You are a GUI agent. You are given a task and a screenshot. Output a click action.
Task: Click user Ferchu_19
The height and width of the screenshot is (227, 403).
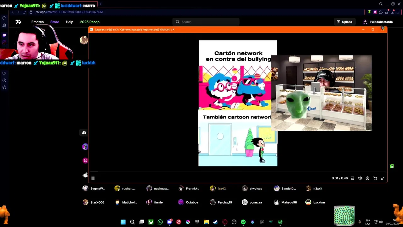click(x=221, y=202)
